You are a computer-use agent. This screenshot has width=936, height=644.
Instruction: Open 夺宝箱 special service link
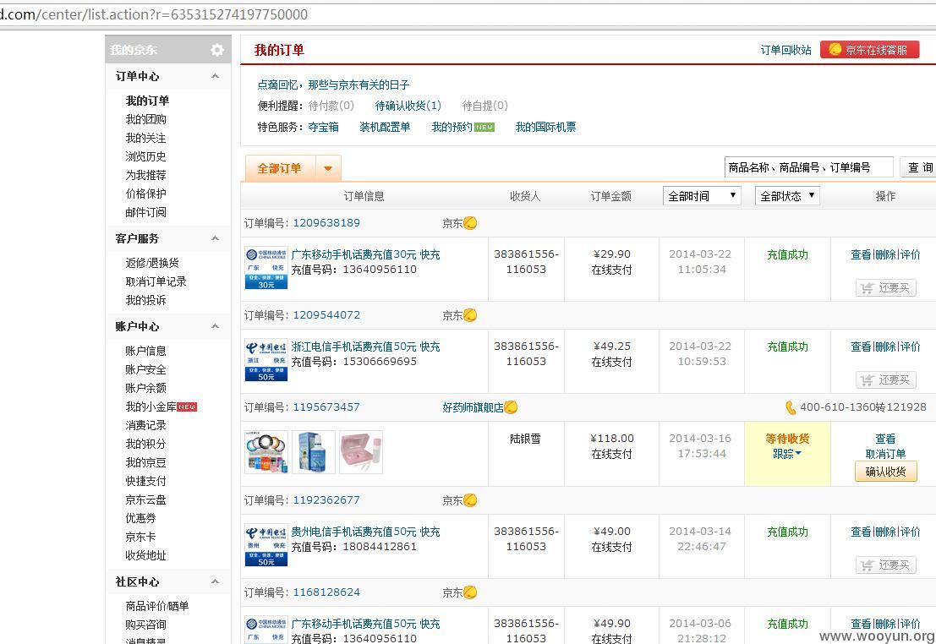323,127
